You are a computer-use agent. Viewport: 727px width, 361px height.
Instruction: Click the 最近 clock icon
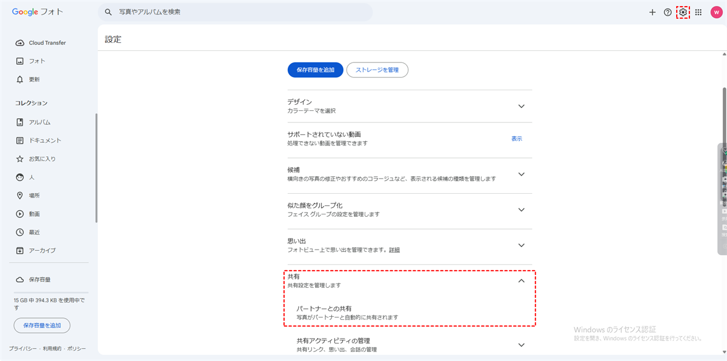pos(19,232)
